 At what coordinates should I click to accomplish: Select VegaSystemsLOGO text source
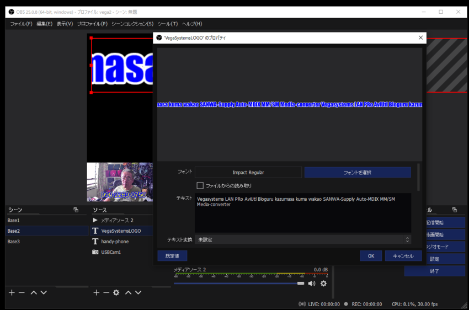coord(121,231)
